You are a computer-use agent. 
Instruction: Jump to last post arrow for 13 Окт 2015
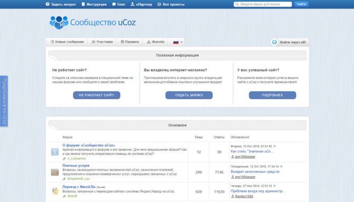coord(275,146)
